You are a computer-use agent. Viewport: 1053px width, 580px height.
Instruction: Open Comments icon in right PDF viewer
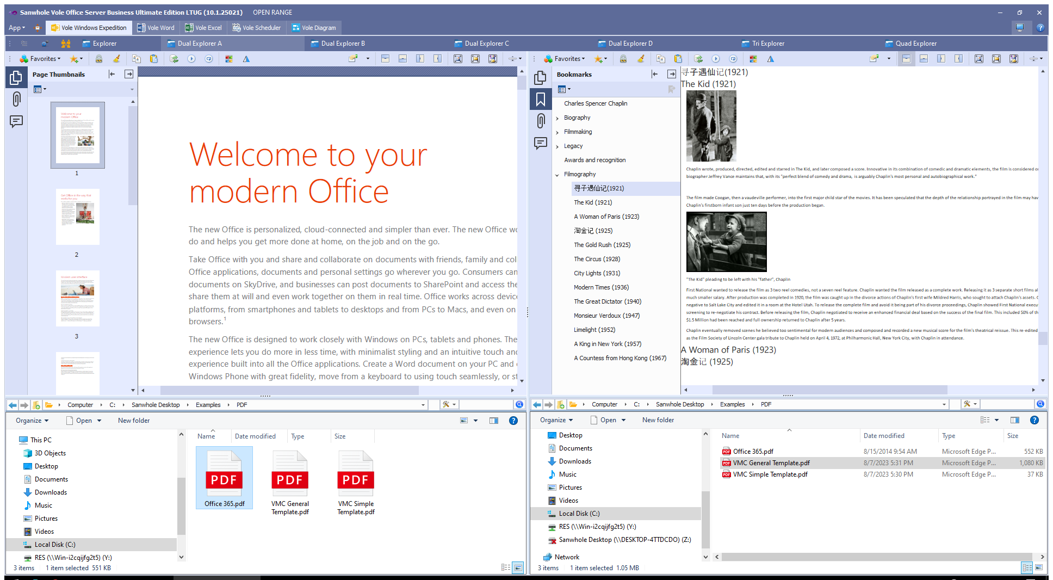(x=541, y=143)
